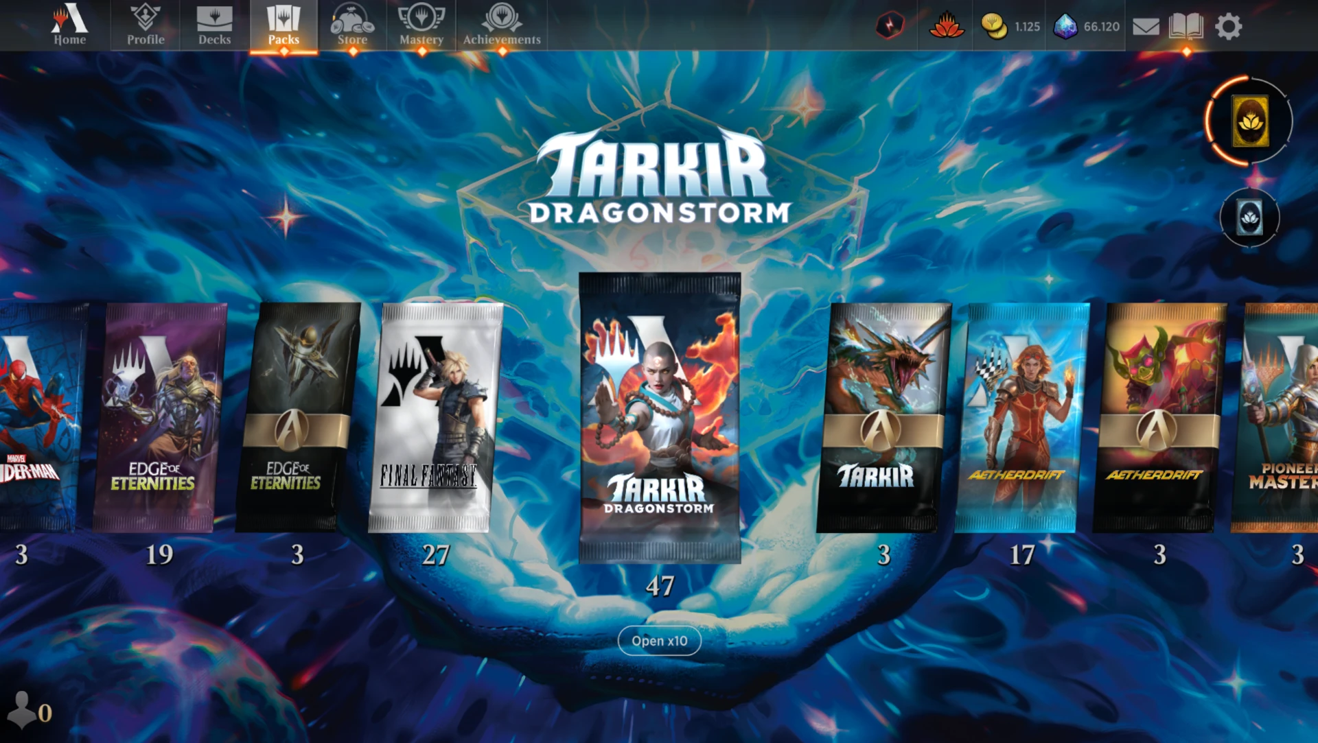Click the 47 count under Tarkir Dragonstorm
The image size is (1318, 743).
coord(660,587)
